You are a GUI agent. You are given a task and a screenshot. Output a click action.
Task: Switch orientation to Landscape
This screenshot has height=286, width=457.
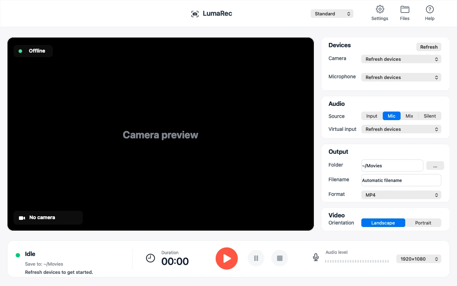(x=383, y=223)
